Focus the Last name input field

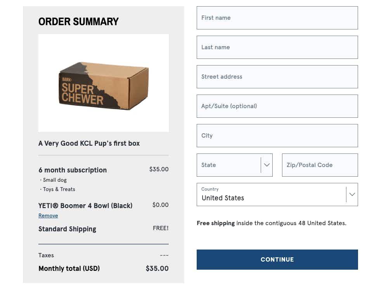click(277, 47)
